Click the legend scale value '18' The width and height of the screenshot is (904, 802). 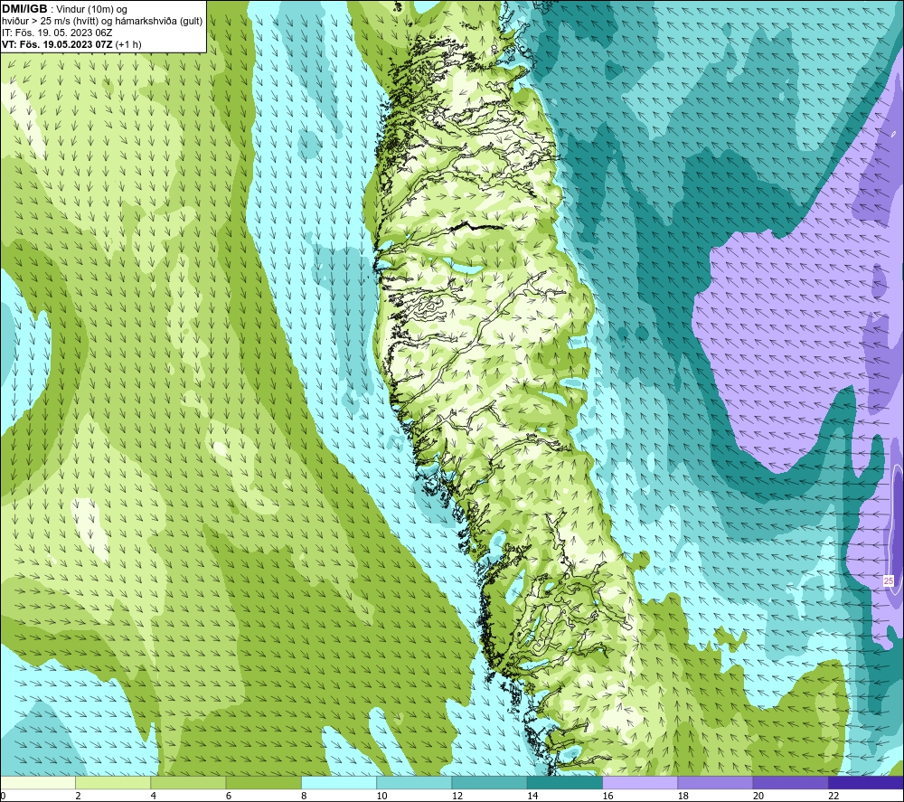click(683, 796)
